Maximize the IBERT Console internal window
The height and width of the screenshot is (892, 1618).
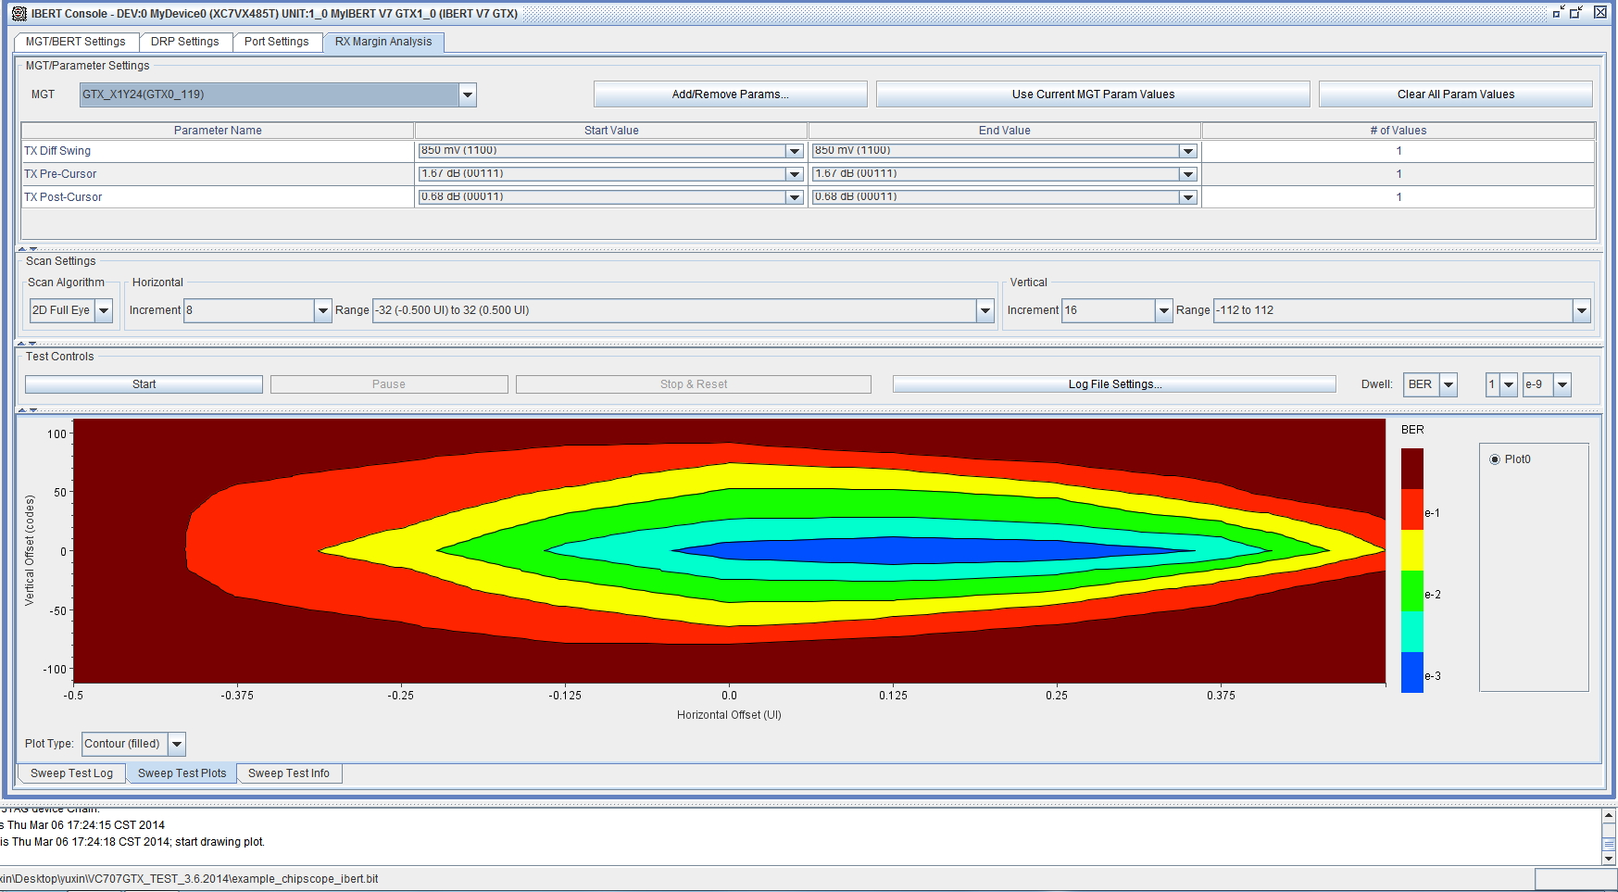(1576, 12)
